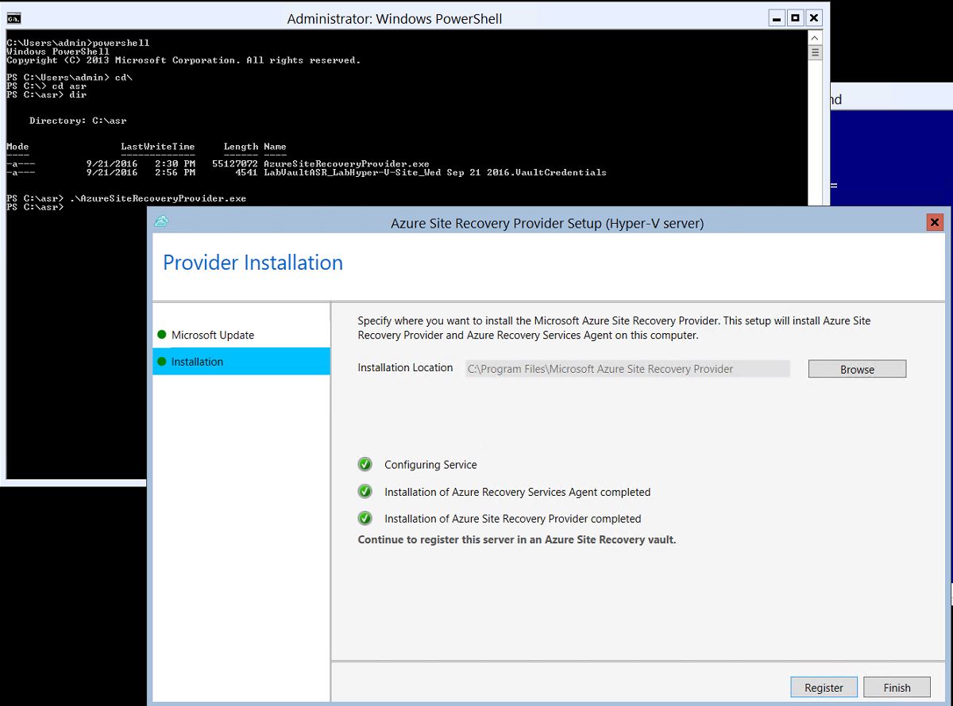Click Browse for installation location

point(857,370)
